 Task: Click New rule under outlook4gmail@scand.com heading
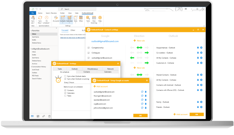click(x=139, y=41)
